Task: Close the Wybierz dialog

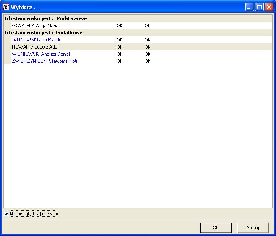Action: point(269,7)
